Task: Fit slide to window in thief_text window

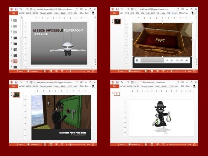Action: pos(194,71)
